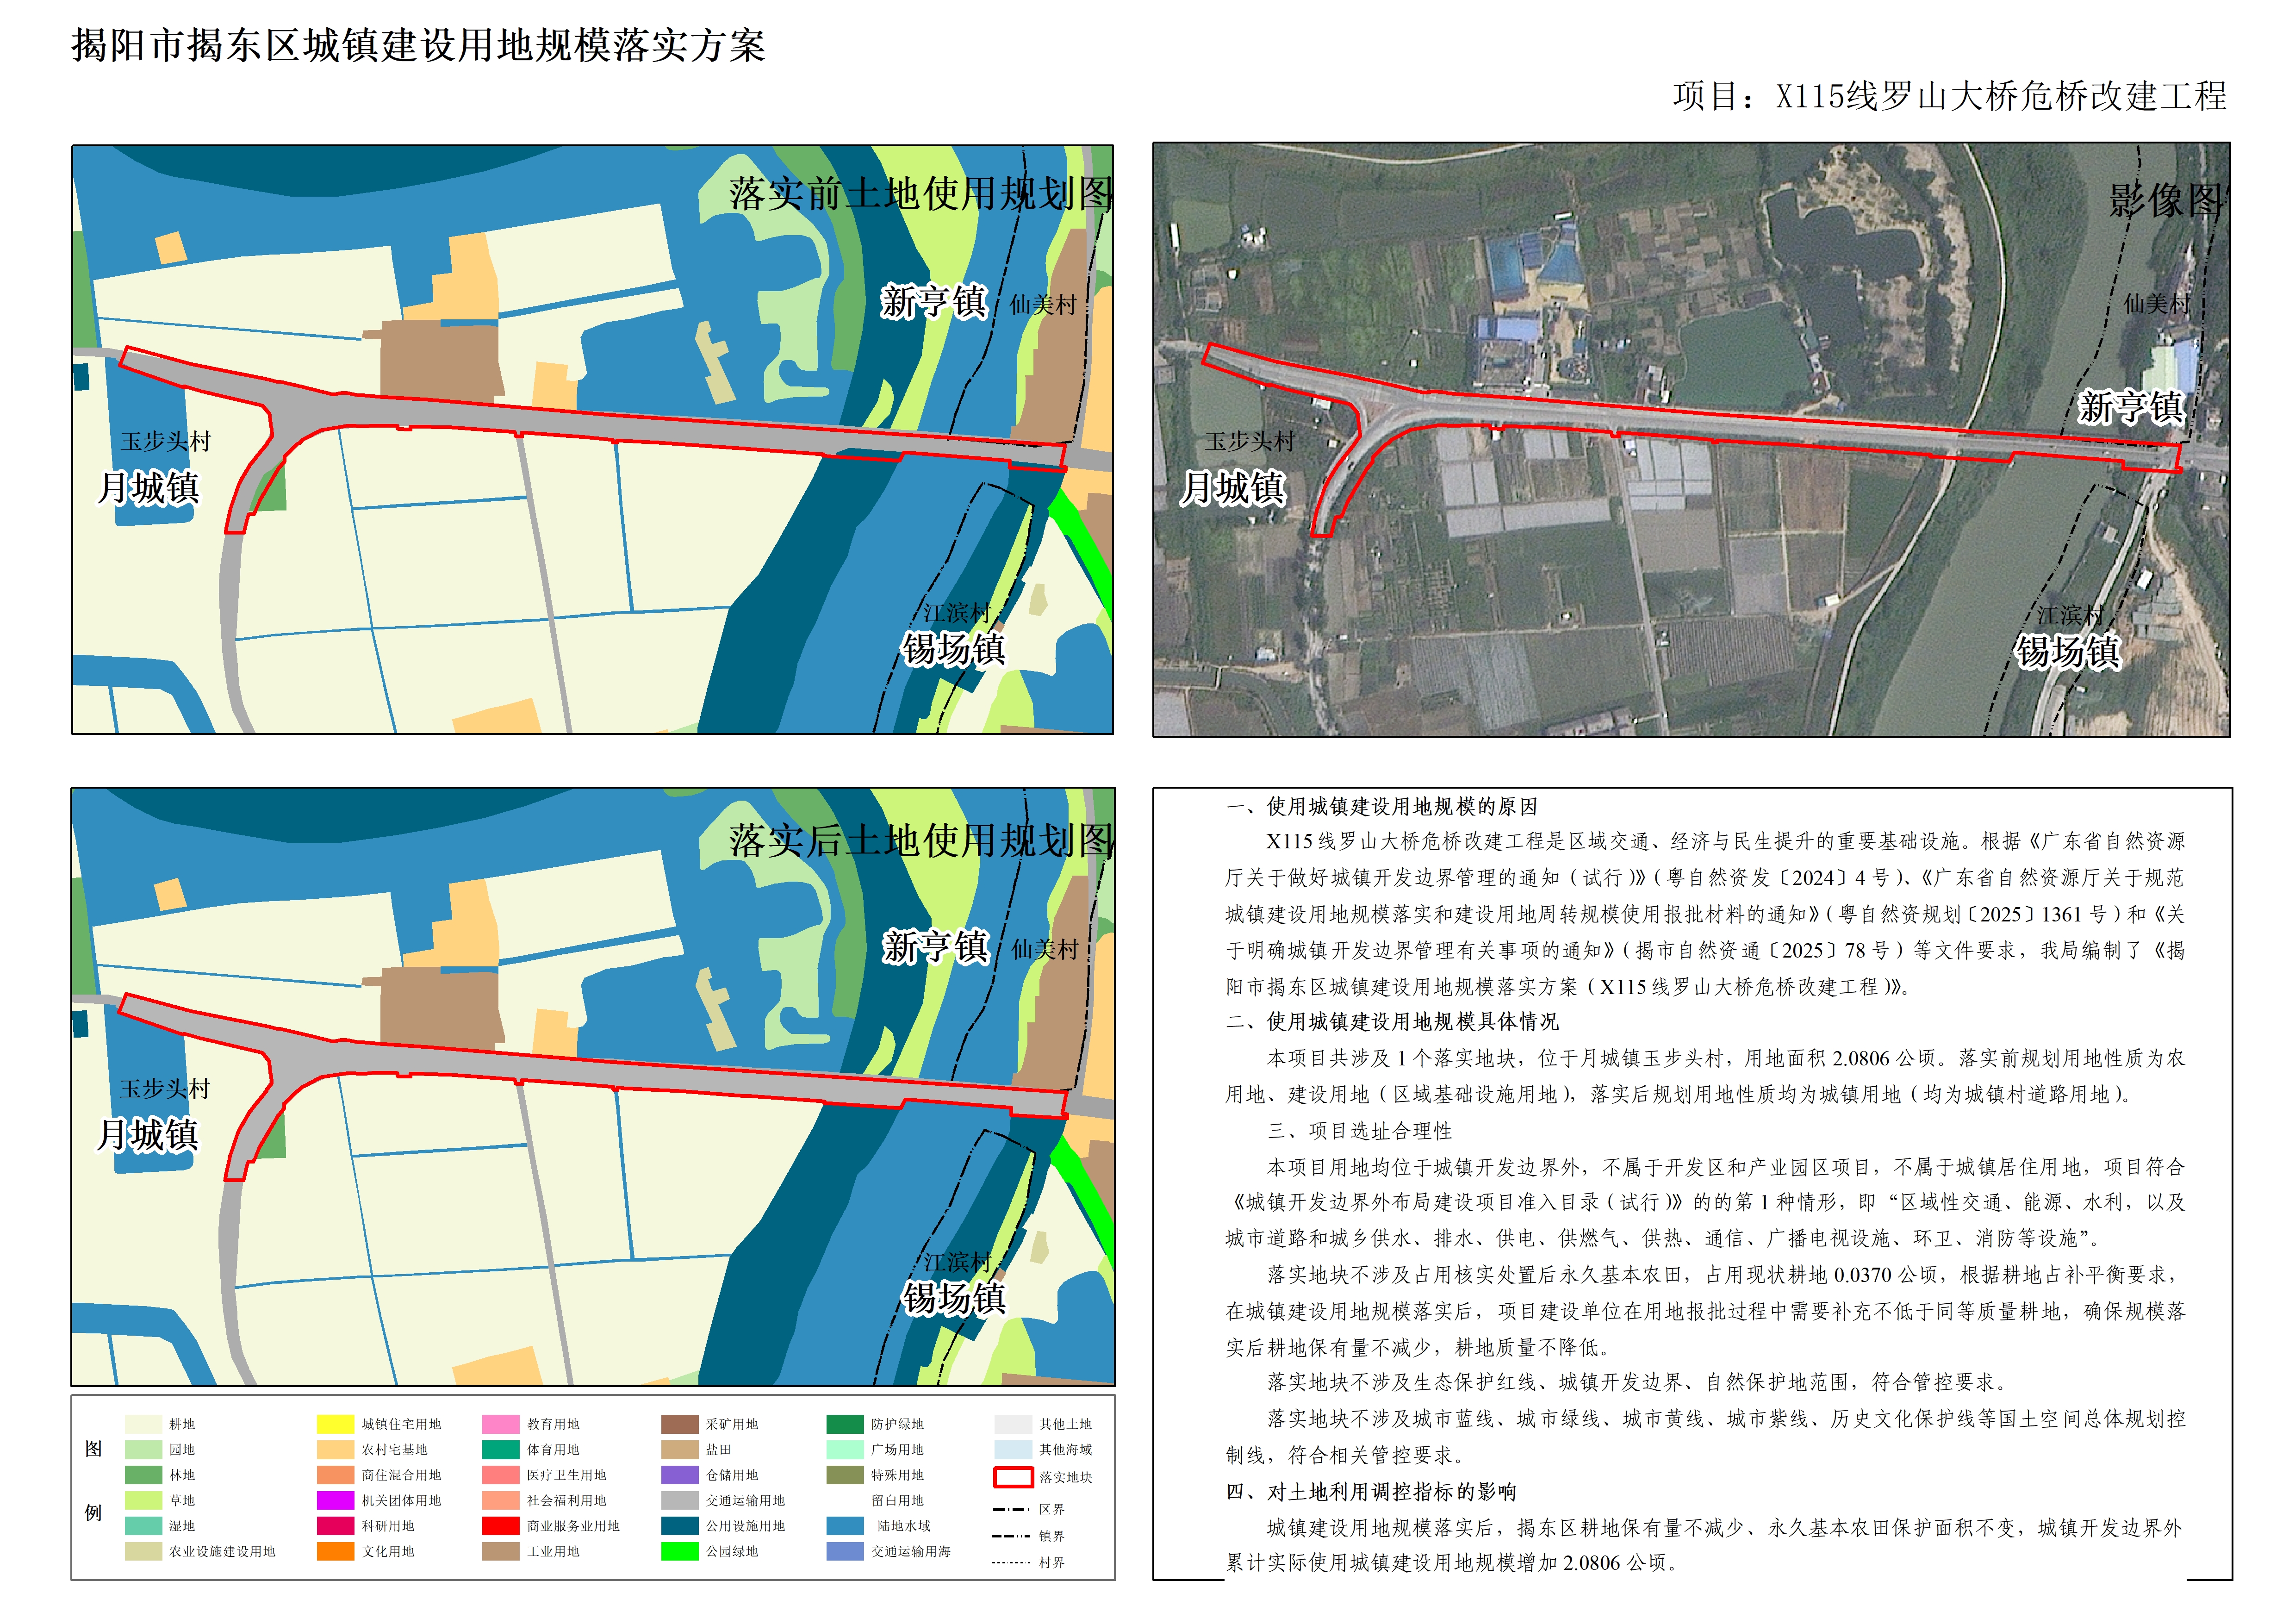Screen dimensions: 2295x1624
Task: Click the 镇界 boundary line symbol in legend
Action: (x=1011, y=1535)
